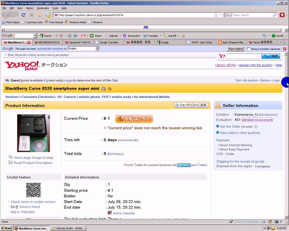Click the add to watchlist button
Image resolution: width=289 pixels, height=231 pixels.
(x=191, y=105)
